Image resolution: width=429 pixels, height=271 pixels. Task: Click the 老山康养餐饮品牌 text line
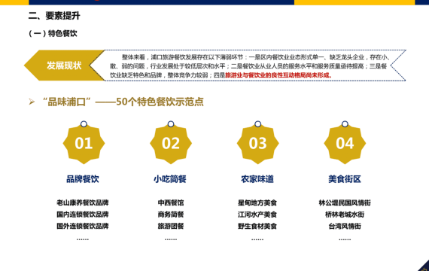point(83,202)
